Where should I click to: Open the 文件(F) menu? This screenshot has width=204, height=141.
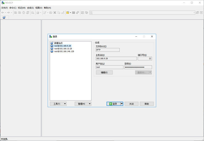click(4, 7)
